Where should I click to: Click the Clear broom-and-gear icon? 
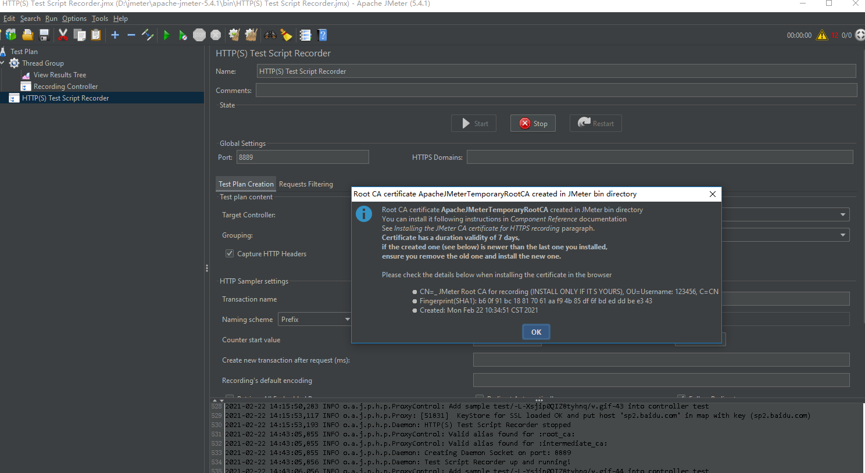pos(234,35)
